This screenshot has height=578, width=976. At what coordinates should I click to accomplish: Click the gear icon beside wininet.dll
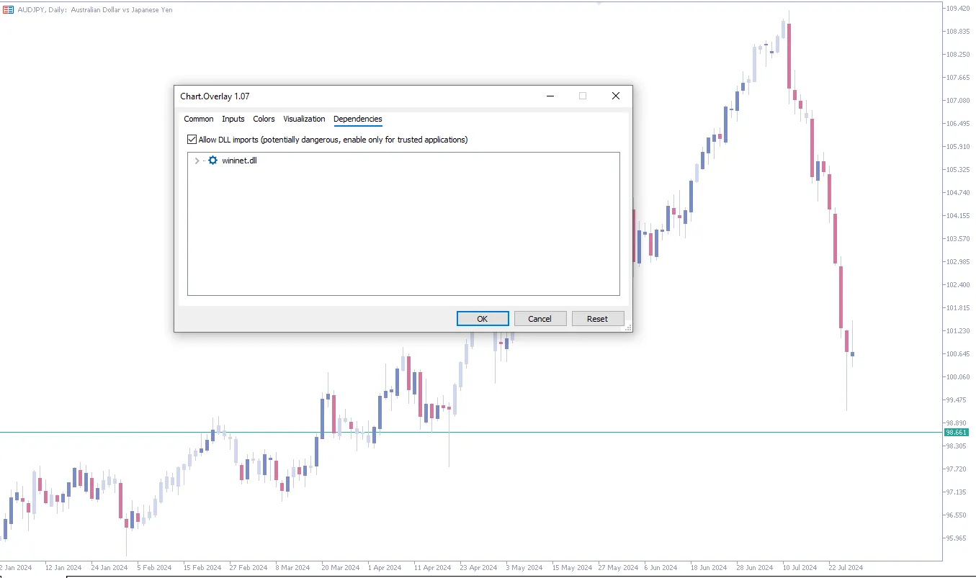tap(212, 160)
